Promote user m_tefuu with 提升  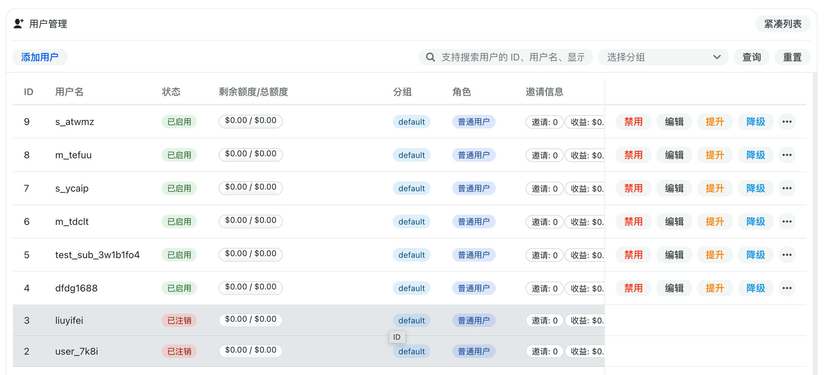(715, 155)
